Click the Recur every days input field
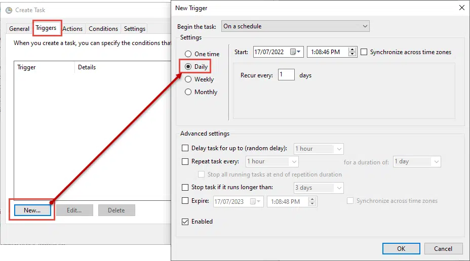Image resolution: width=470 pixels, height=261 pixels. coord(286,74)
